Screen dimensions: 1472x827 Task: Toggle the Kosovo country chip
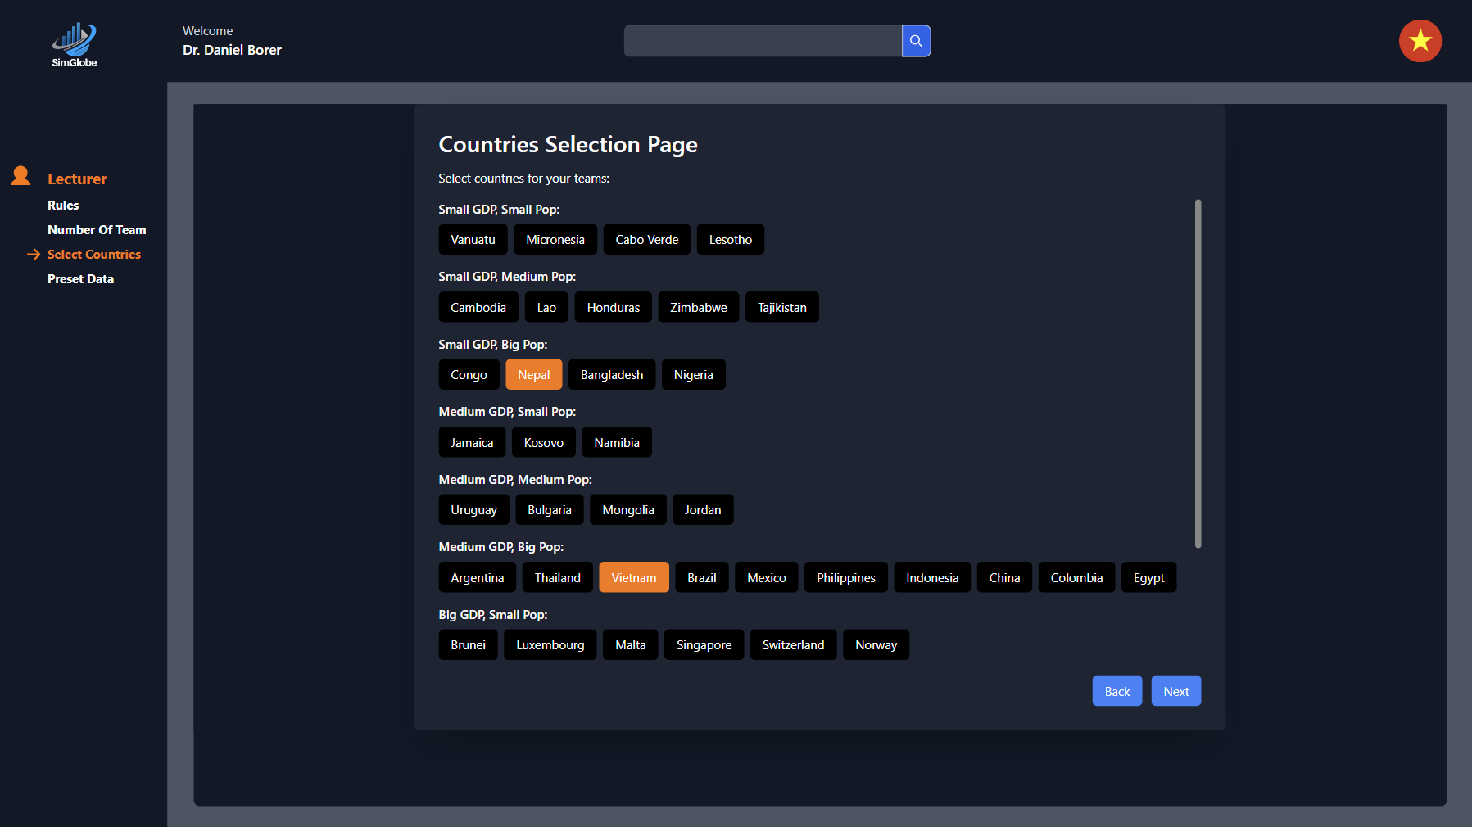pos(543,443)
